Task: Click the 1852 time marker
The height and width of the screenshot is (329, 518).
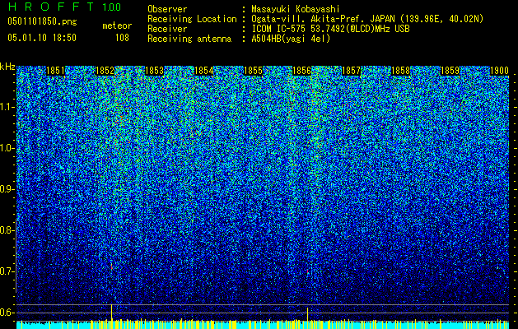Action: click(x=105, y=71)
